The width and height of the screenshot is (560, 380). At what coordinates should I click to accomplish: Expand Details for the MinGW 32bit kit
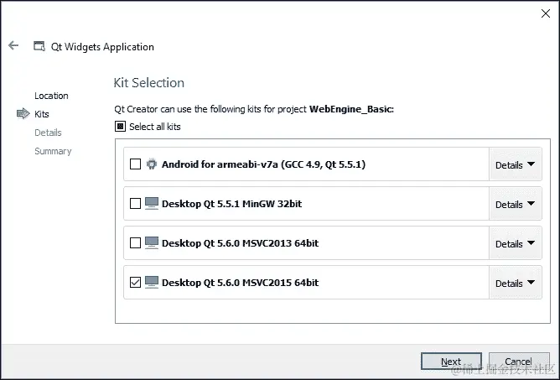tap(515, 204)
